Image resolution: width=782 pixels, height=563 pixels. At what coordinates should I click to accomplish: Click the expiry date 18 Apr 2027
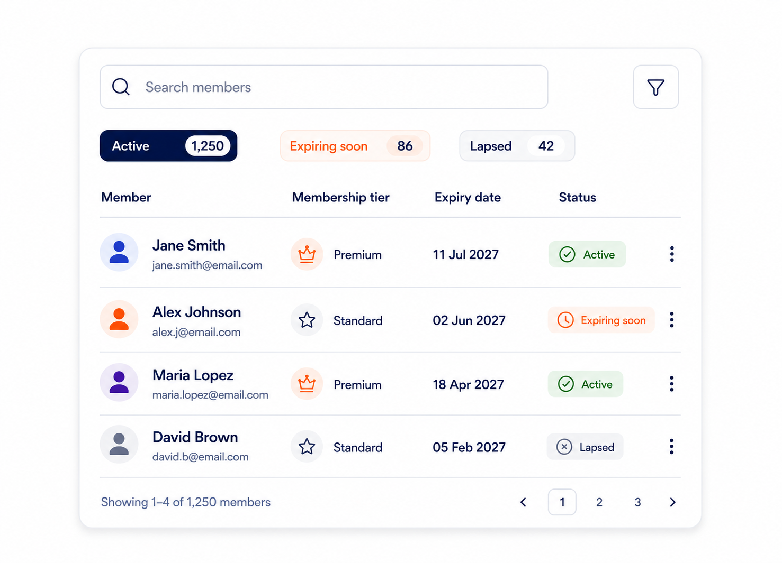[468, 384]
